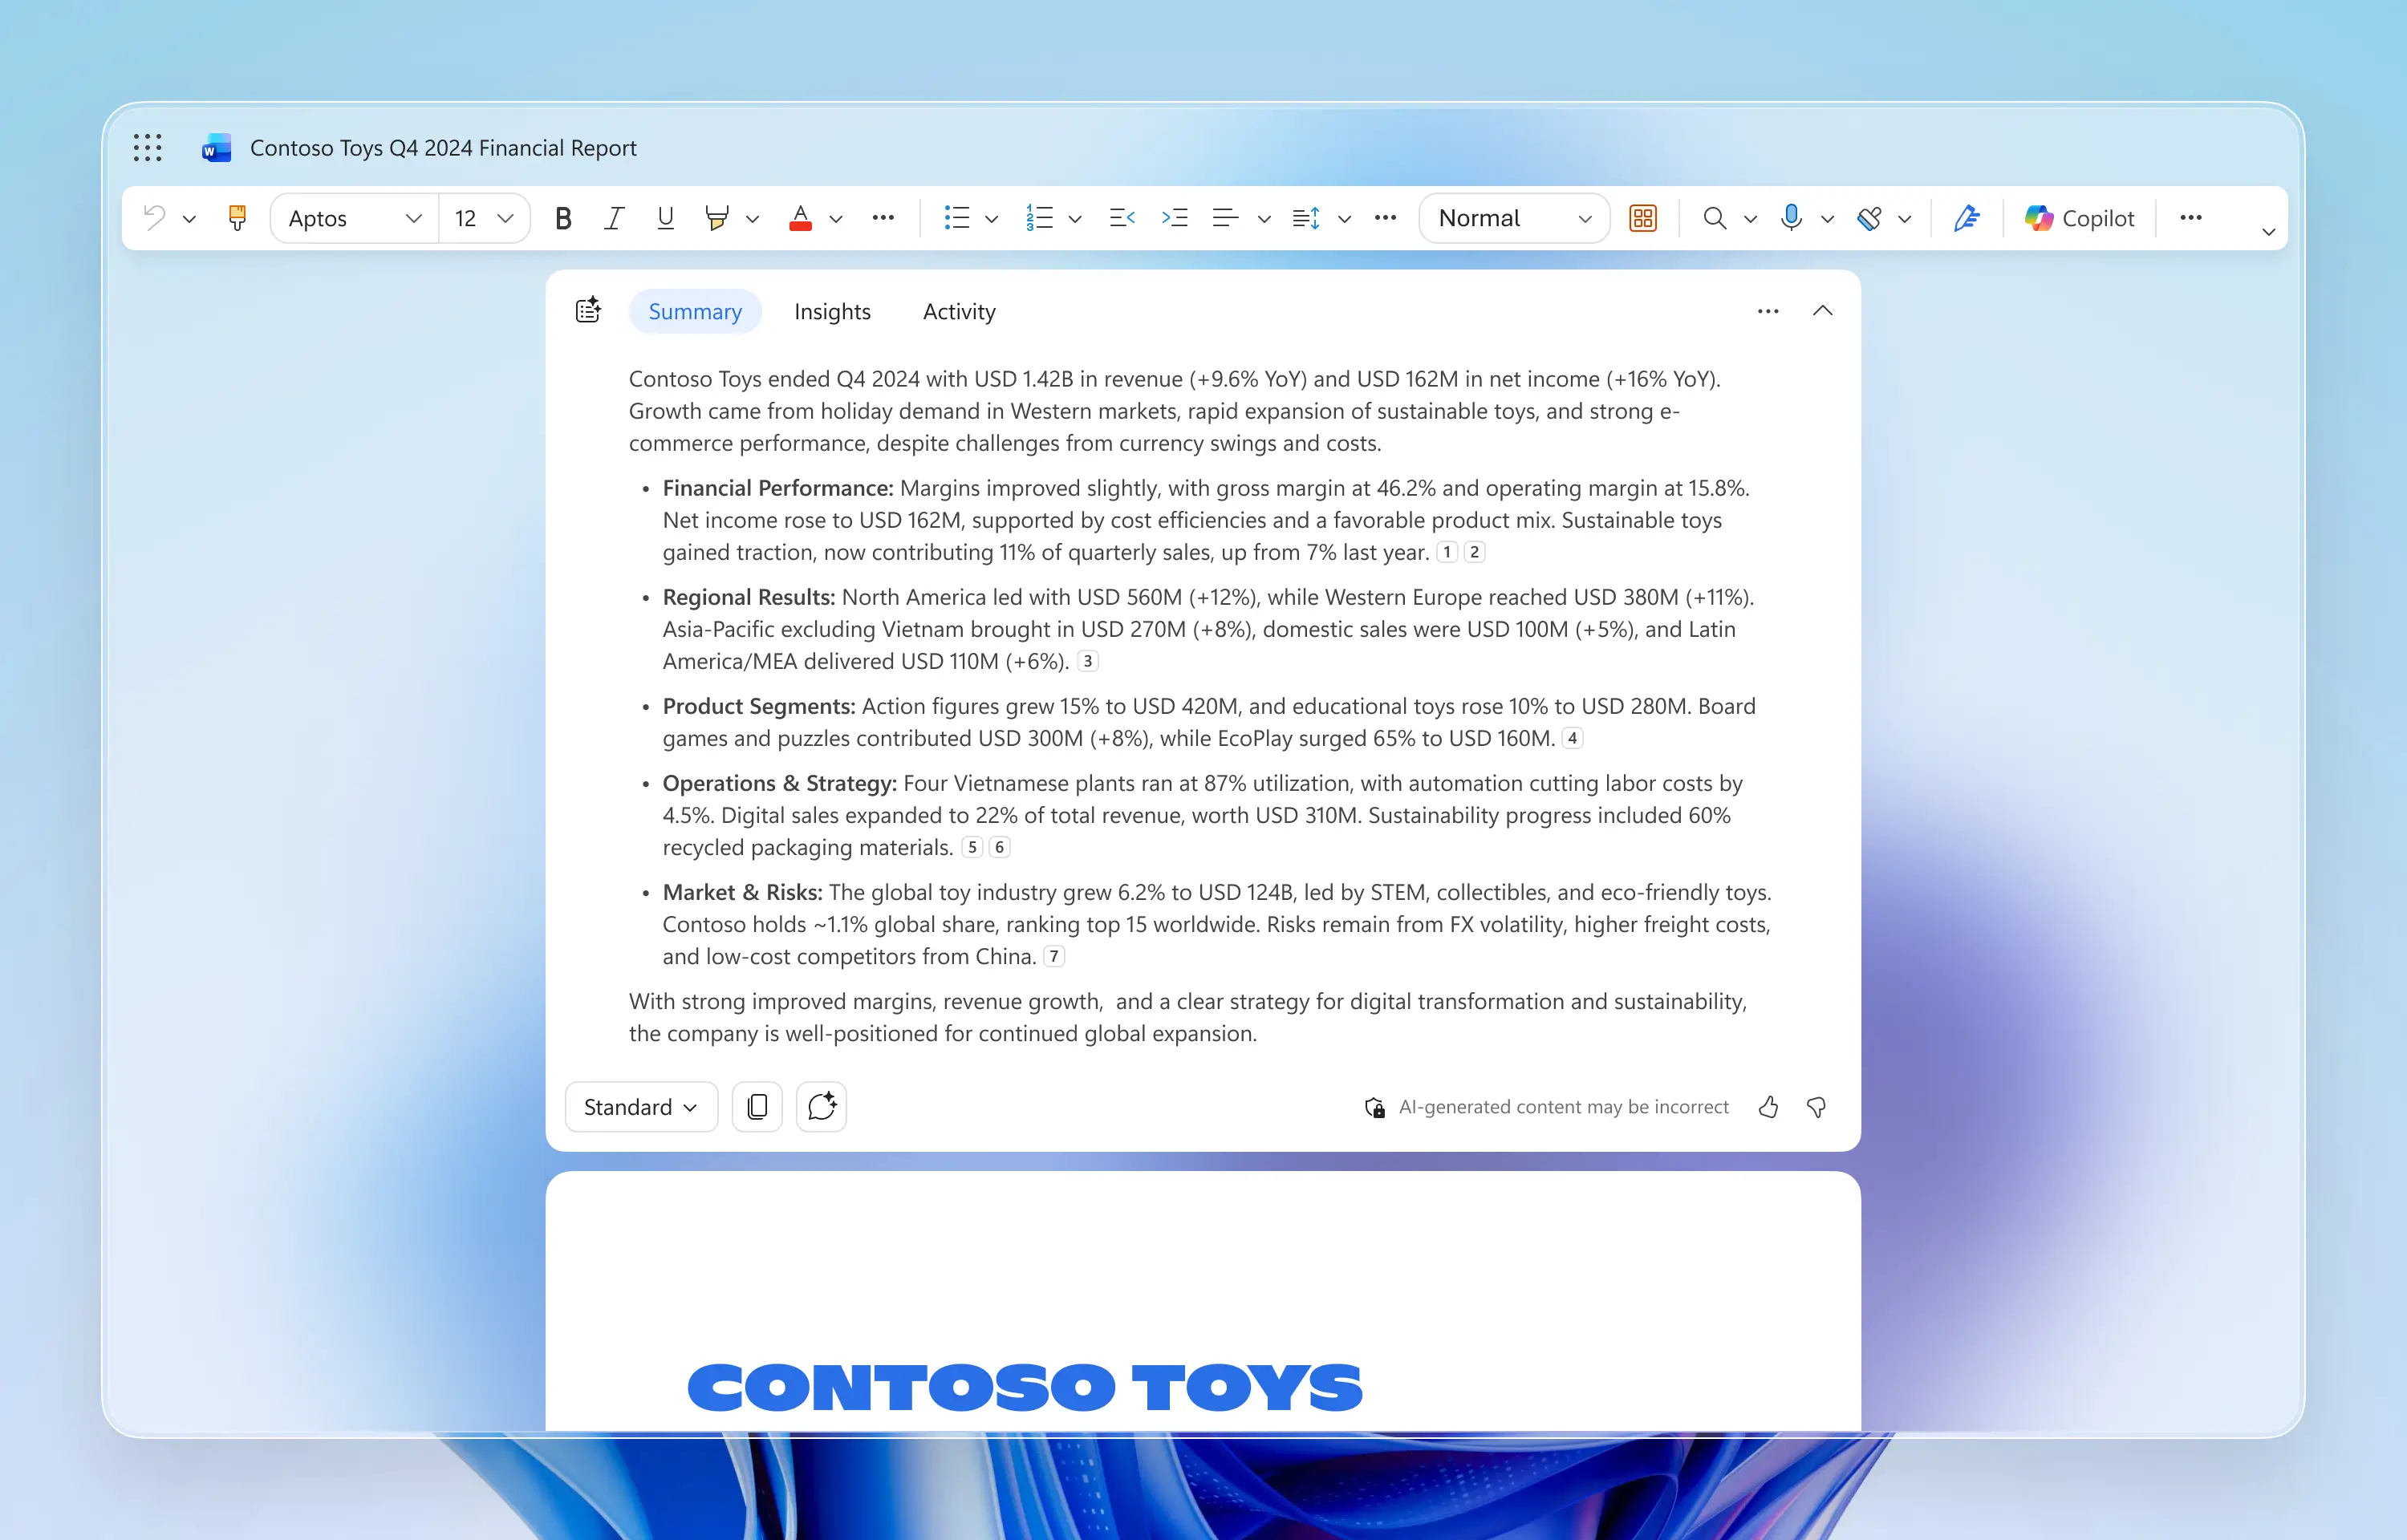Image resolution: width=2407 pixels, height=1540 pixels.
Task: Click the thumbs down feedback icon
Action: [1816, 1107]
